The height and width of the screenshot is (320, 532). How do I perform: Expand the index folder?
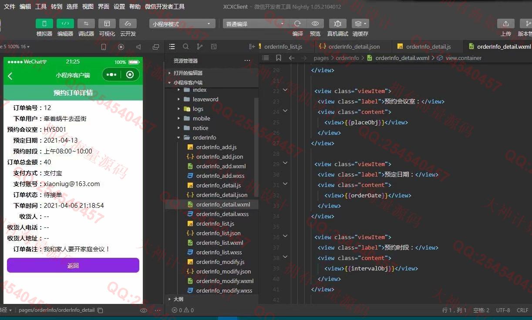point(212,90)
